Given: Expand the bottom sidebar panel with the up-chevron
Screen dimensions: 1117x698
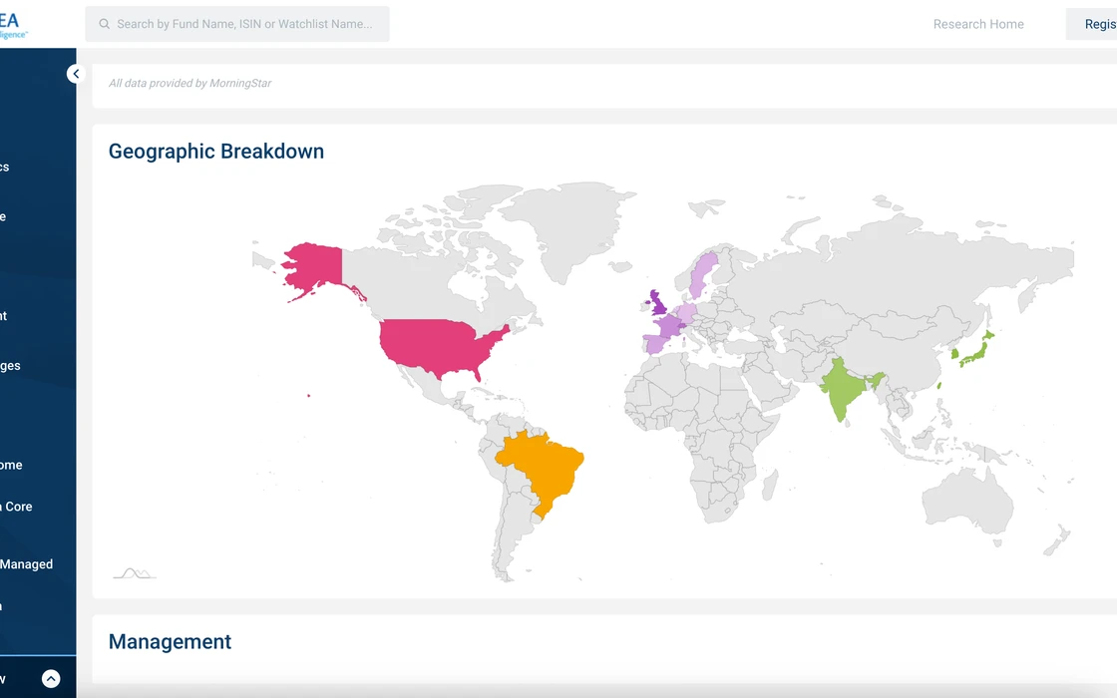Looking at the screenshot, I should tap(51, 679).
